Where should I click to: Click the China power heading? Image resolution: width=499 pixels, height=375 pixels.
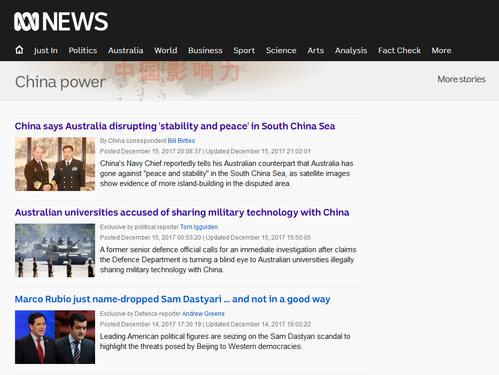(x=60, y=82)
